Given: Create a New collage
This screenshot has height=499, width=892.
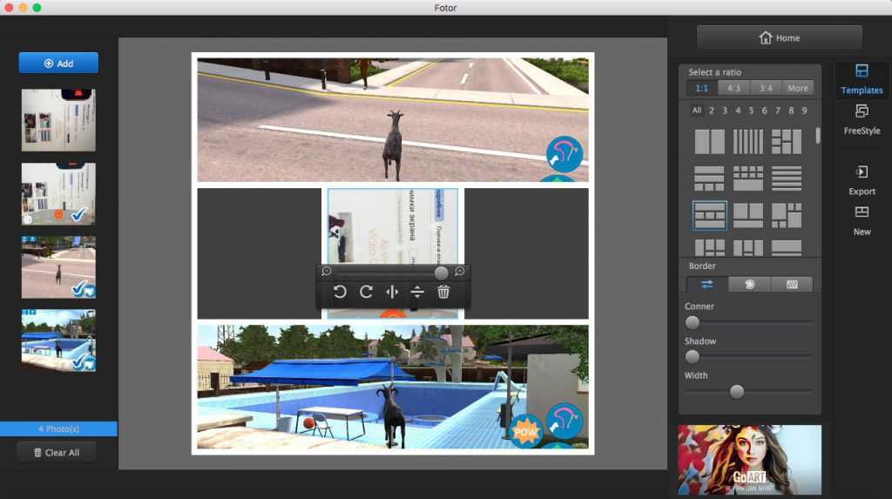Looking at the screenshot, I should [862, 221].
